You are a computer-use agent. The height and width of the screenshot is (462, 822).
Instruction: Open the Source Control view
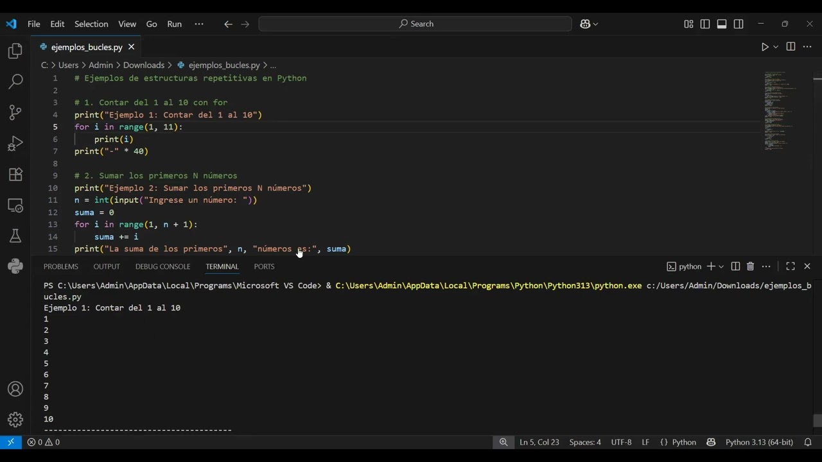point(15,112)
